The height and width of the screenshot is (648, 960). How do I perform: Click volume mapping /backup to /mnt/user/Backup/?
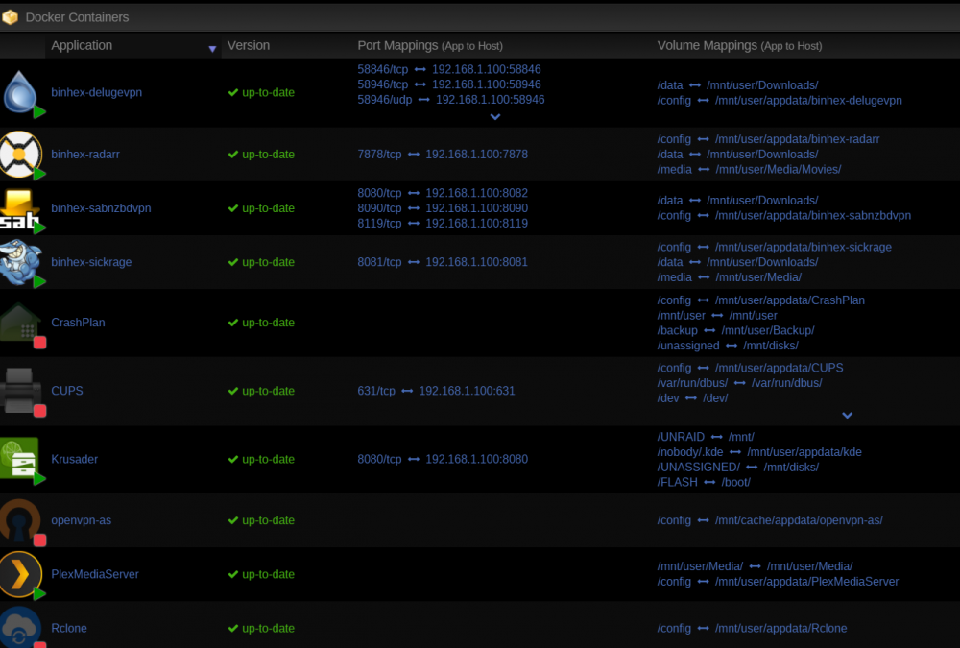pos(735,330)
